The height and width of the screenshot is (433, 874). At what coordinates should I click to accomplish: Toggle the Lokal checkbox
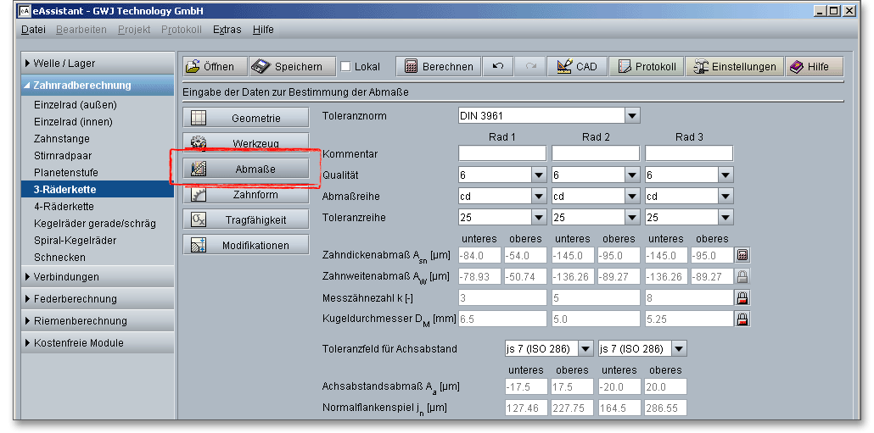point(345,67)
